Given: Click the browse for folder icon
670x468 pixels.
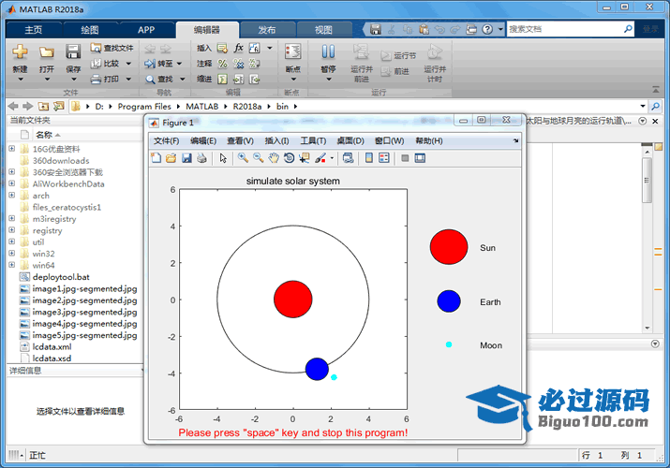Looking at the screenshot, I should coord(59,106).
